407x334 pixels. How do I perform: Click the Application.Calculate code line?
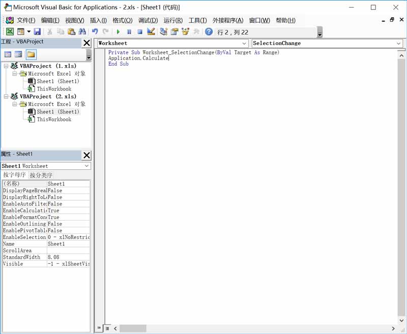click(x=138, y=58)
